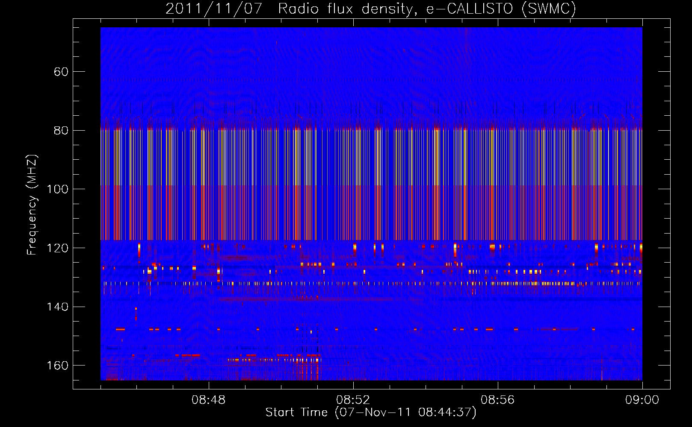Click the 160 frequency tick label
692x427 pixels.
(57, 366)
